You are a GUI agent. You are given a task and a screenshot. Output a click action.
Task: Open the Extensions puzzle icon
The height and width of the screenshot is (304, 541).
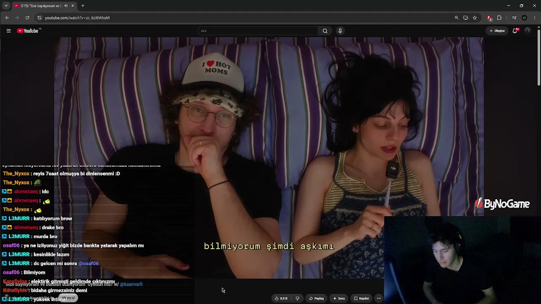(499, 18)
